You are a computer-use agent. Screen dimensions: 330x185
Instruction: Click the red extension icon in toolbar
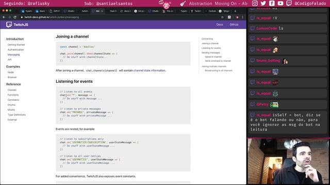click(237, 17)
